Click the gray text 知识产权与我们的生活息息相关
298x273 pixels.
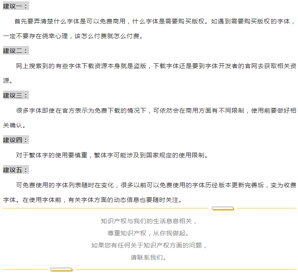click(x=149, y=221)
